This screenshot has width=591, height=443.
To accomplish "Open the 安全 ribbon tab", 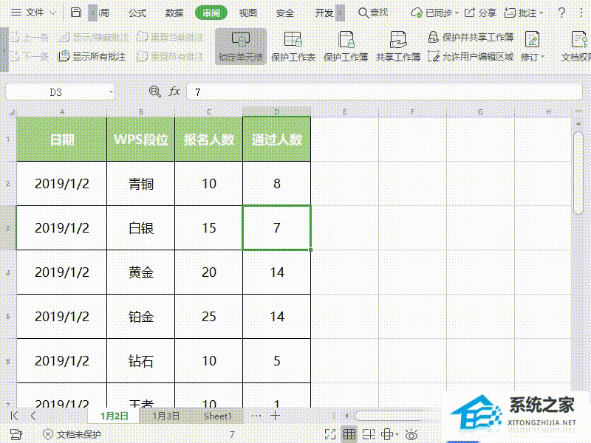I will (x=285, y=13).
